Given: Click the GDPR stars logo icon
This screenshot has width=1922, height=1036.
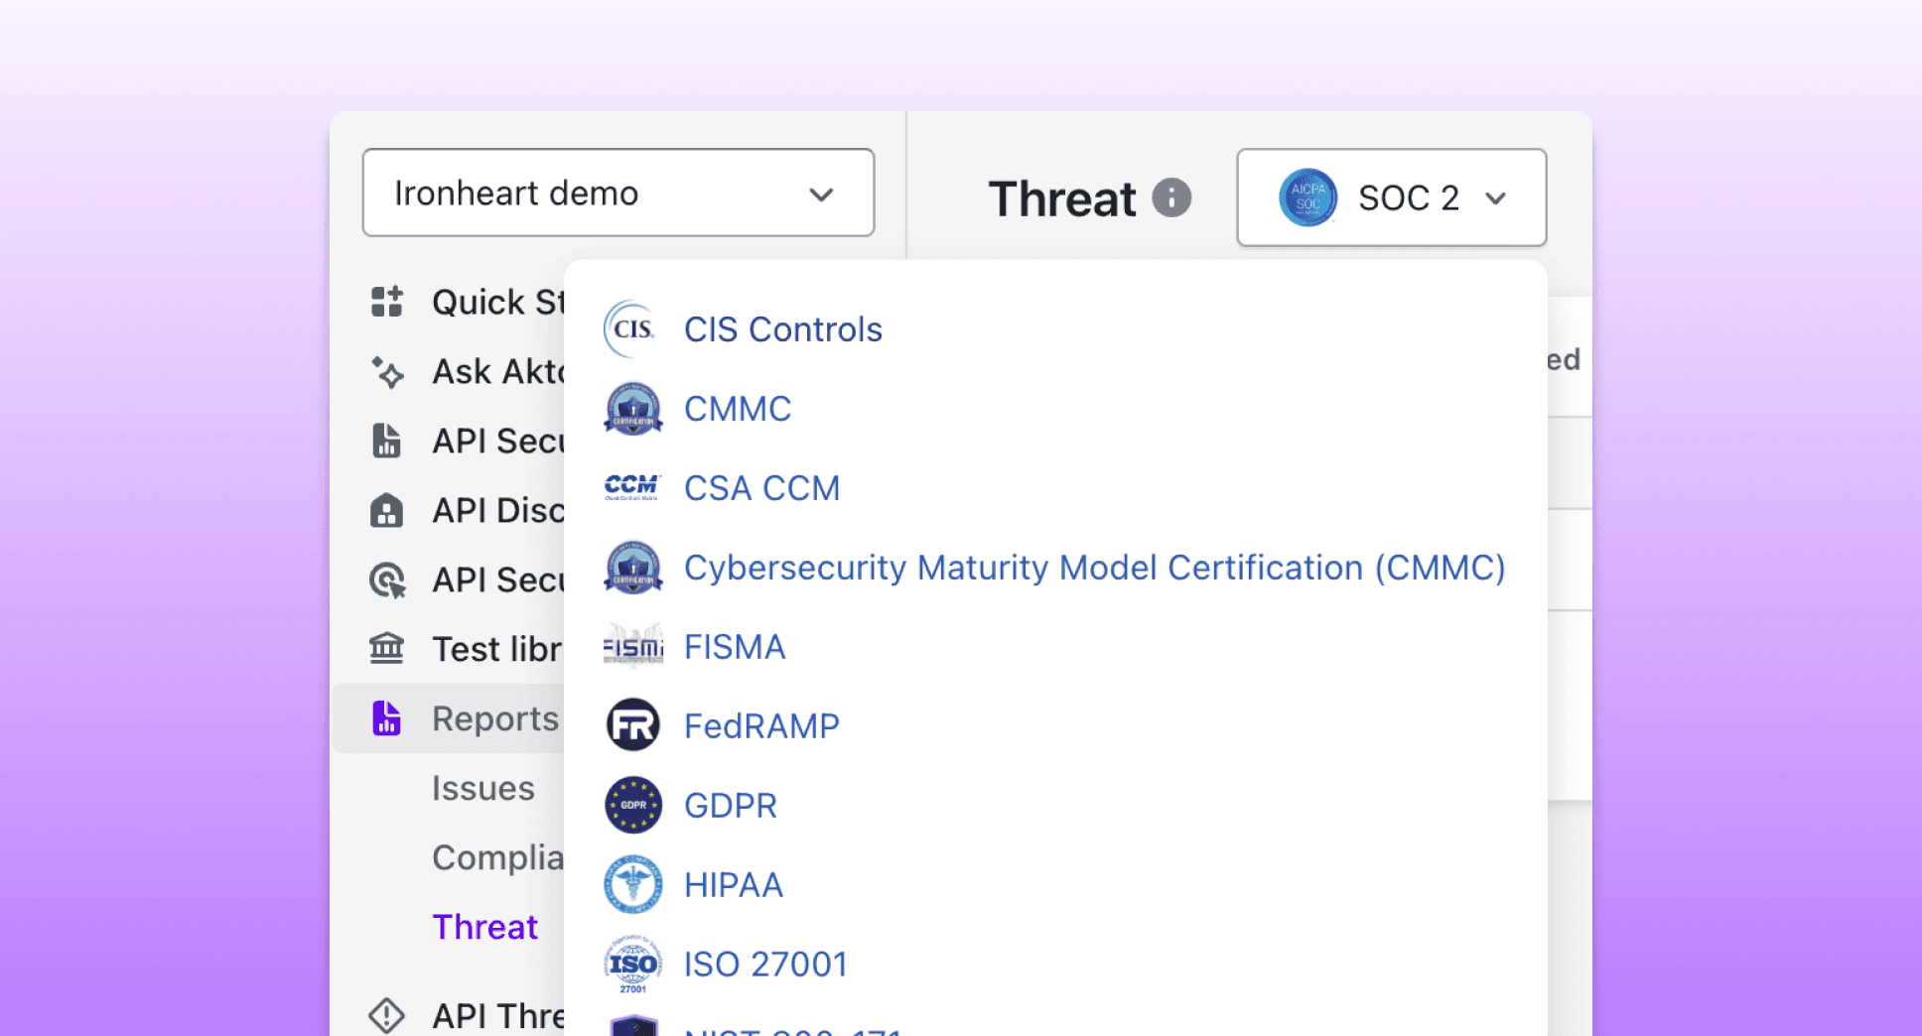Looking at the screenshot, I should pos(632,805).
